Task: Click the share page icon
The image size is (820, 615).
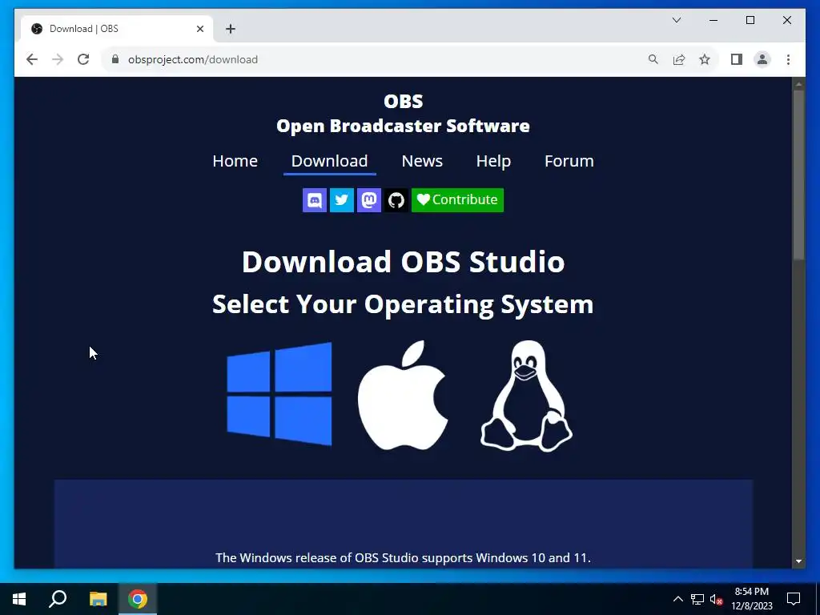Action: click(679, 59)
